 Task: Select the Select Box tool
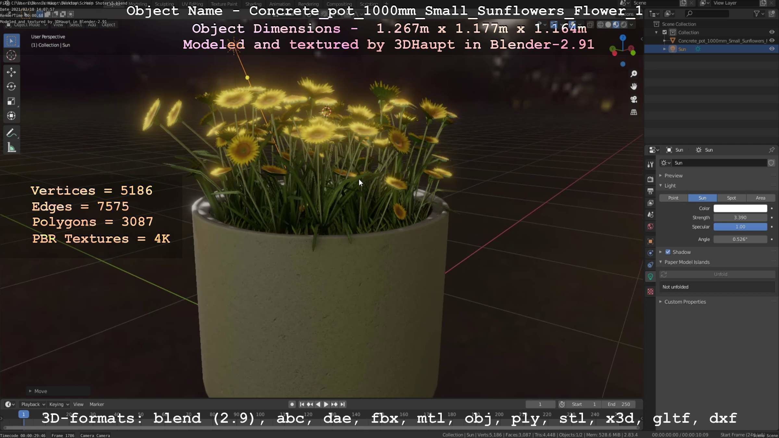click(11, 41)
